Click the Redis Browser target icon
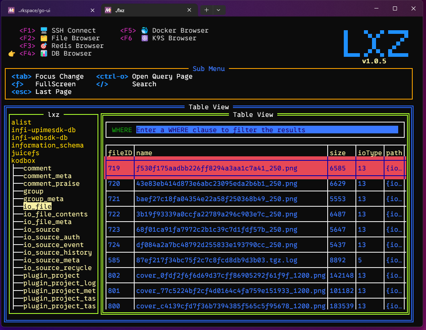 pyautogui.click(x=44, y=46)
